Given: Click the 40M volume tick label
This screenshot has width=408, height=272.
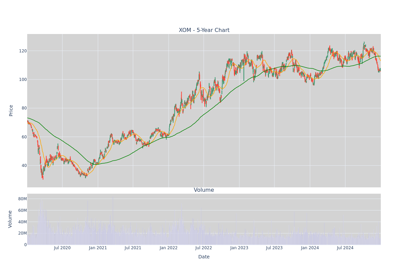Looking at the screenshot, I should [x=22, y=222].
